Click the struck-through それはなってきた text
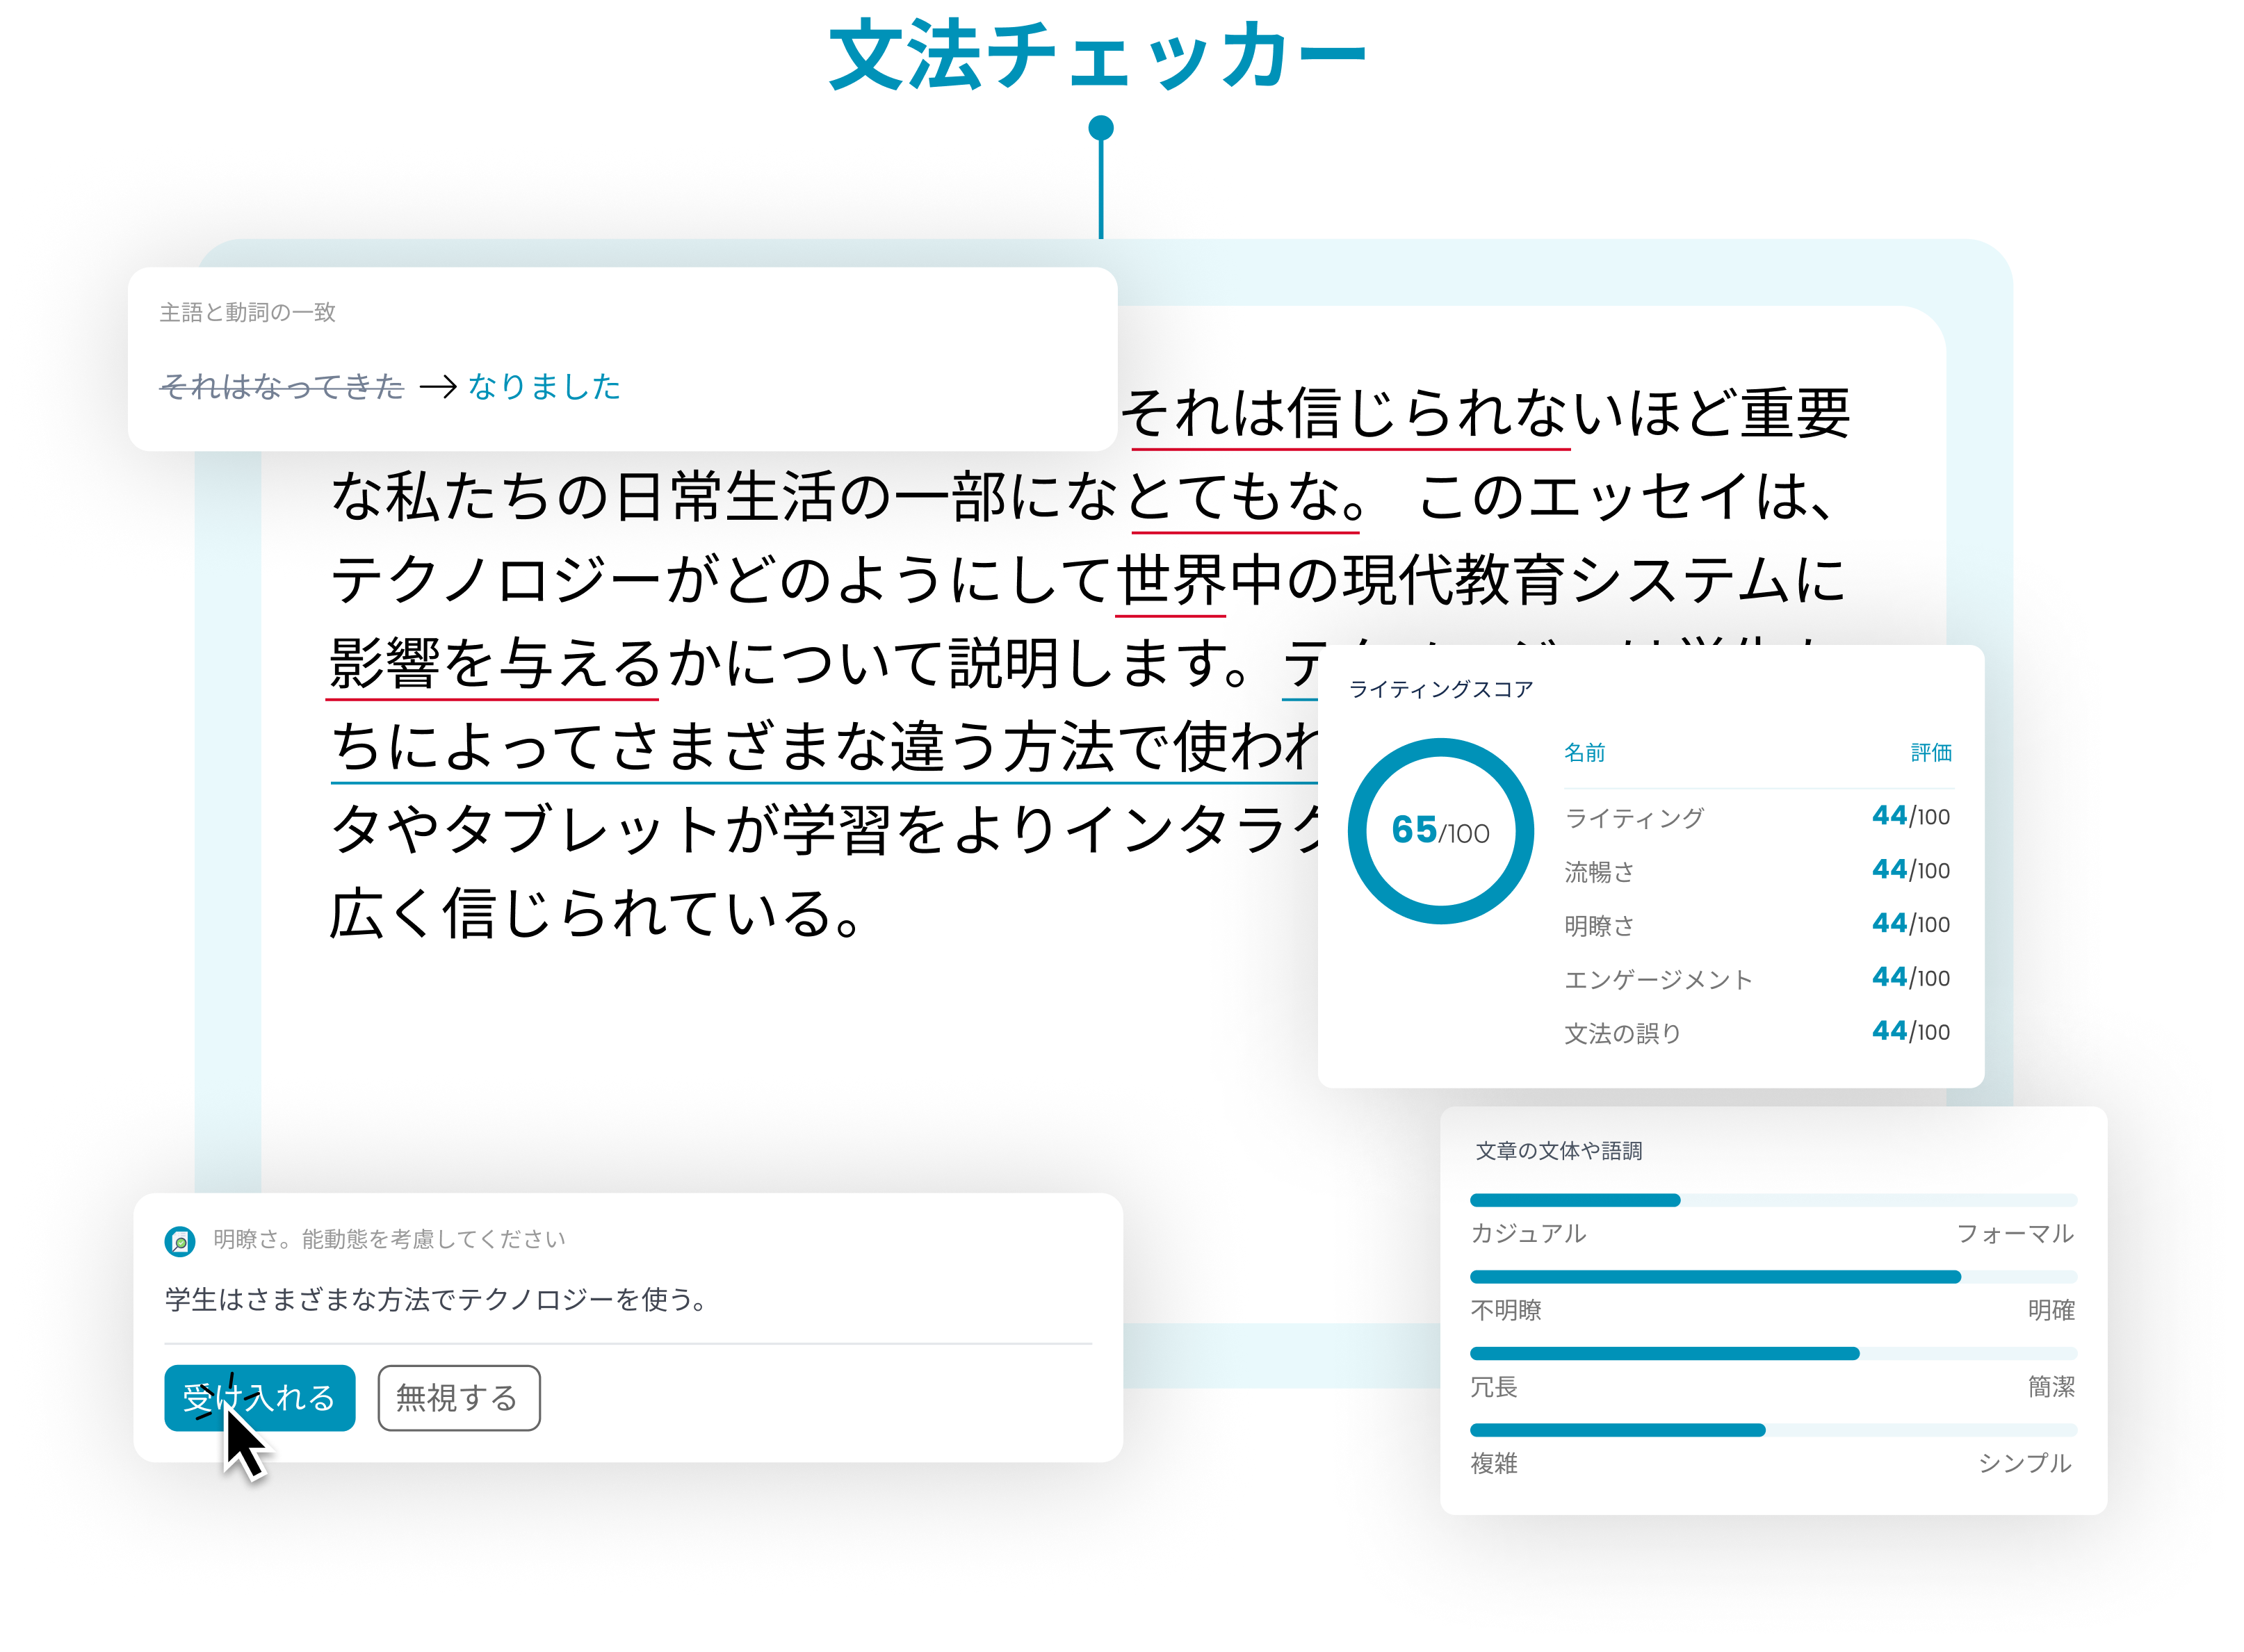Screen dimensions: 2244x1652 click(x=282, y=387)
